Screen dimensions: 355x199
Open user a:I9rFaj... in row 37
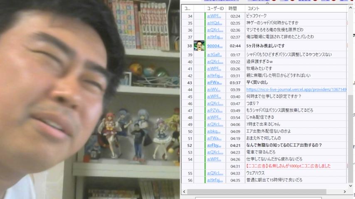tap(215, 37)
